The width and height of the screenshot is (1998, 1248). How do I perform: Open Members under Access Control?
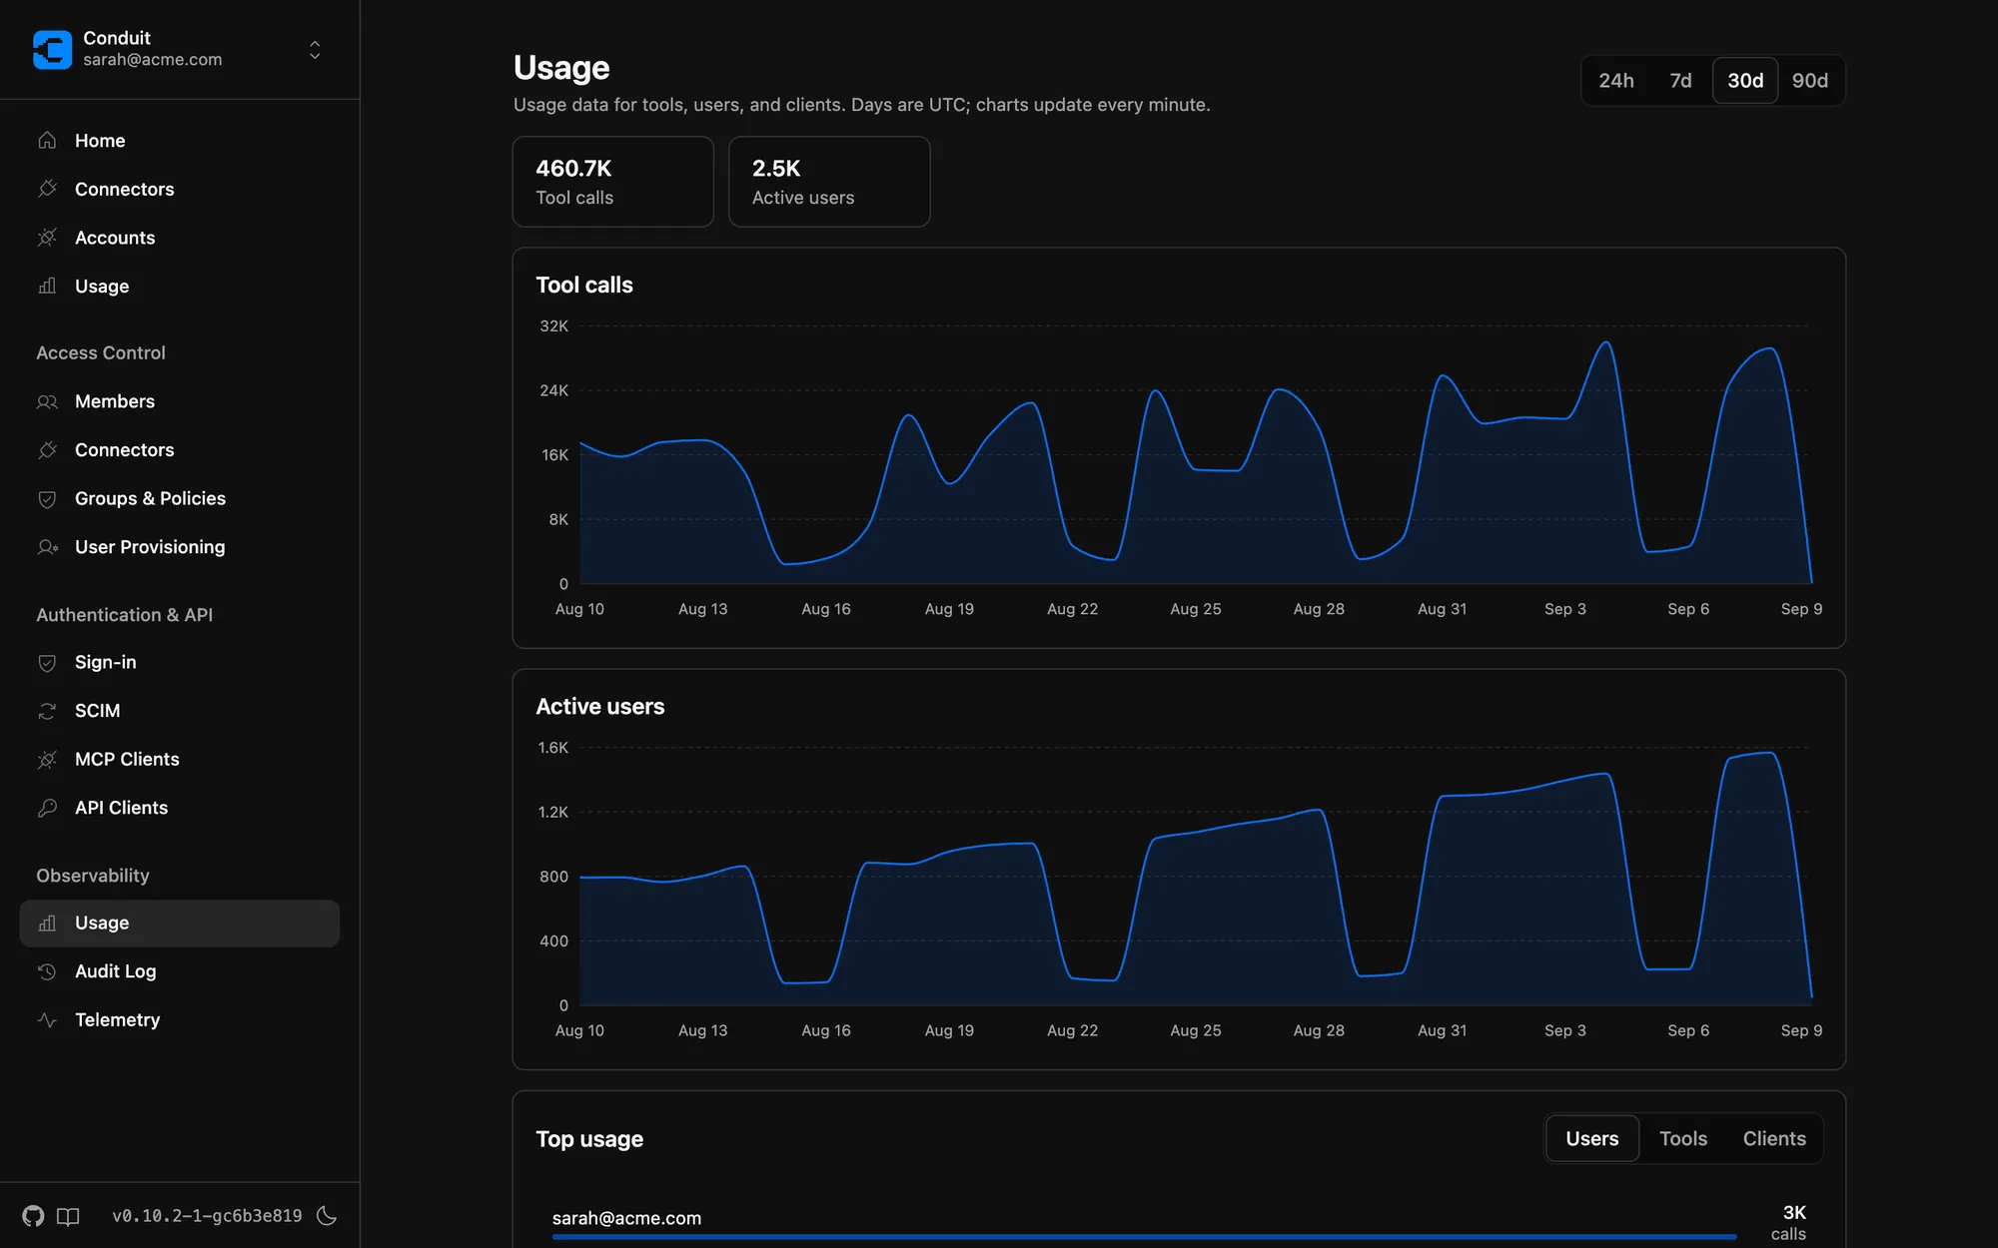115,401
